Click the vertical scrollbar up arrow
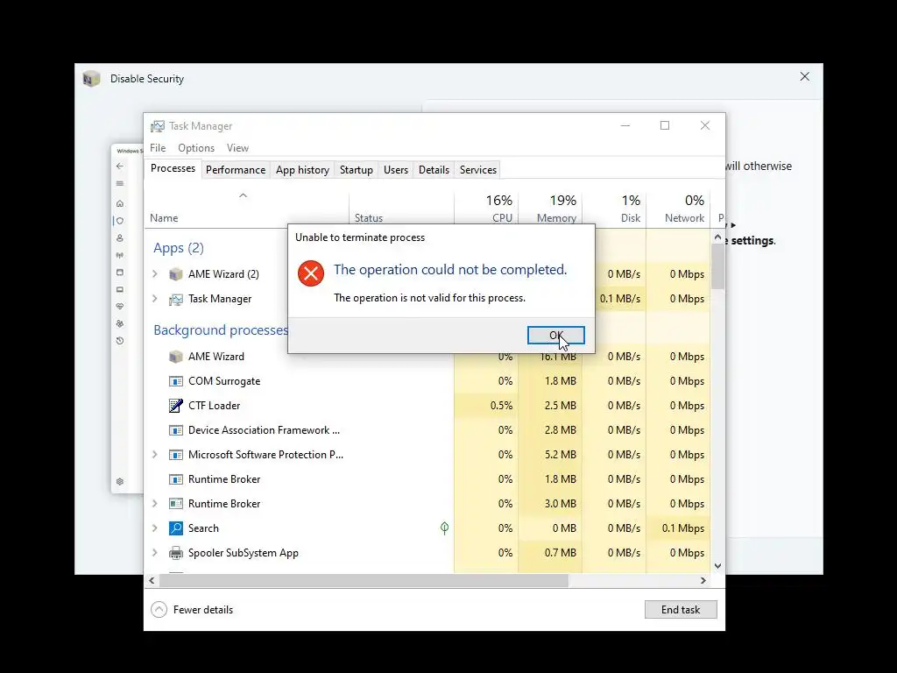 (718, 237)
